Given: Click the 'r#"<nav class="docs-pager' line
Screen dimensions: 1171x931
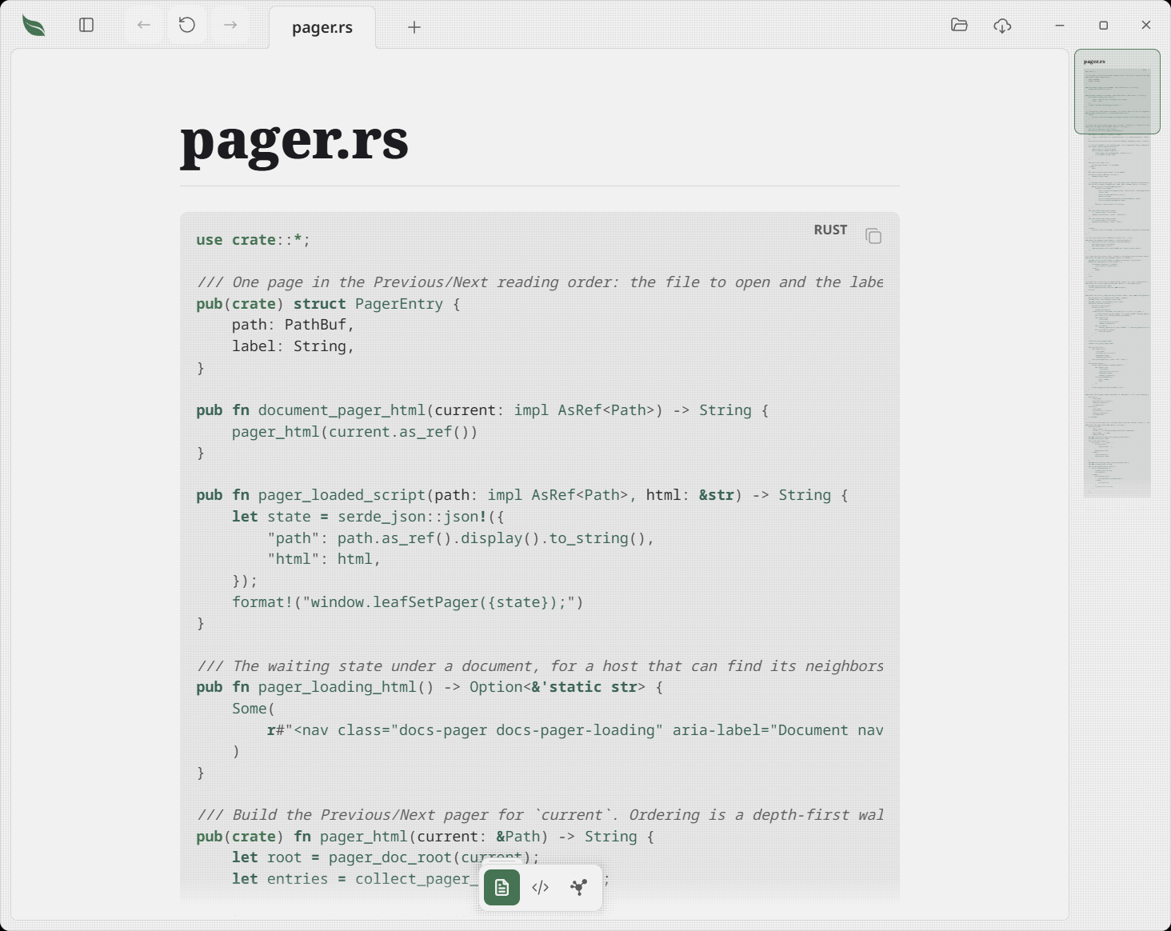Looking at the screenshot, I should point(575,730).
